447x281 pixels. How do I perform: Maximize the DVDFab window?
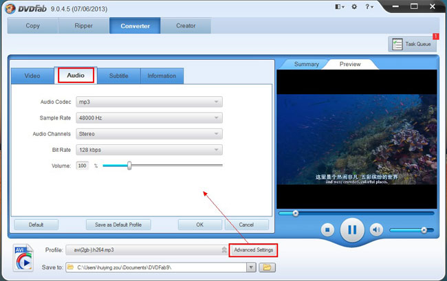tap(414, 7)
